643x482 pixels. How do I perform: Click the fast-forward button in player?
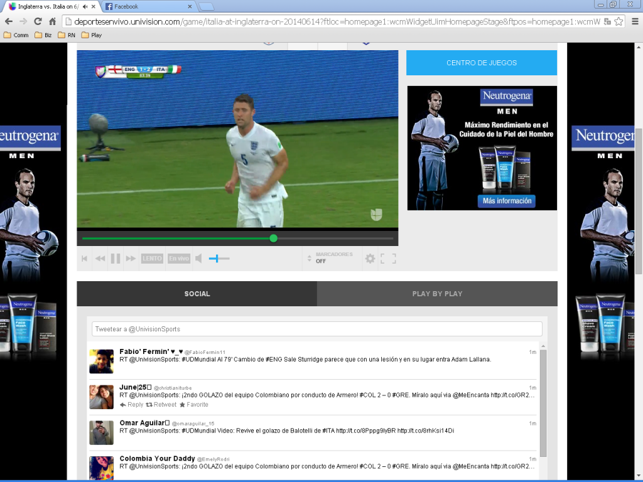click(x=131, y=259)
